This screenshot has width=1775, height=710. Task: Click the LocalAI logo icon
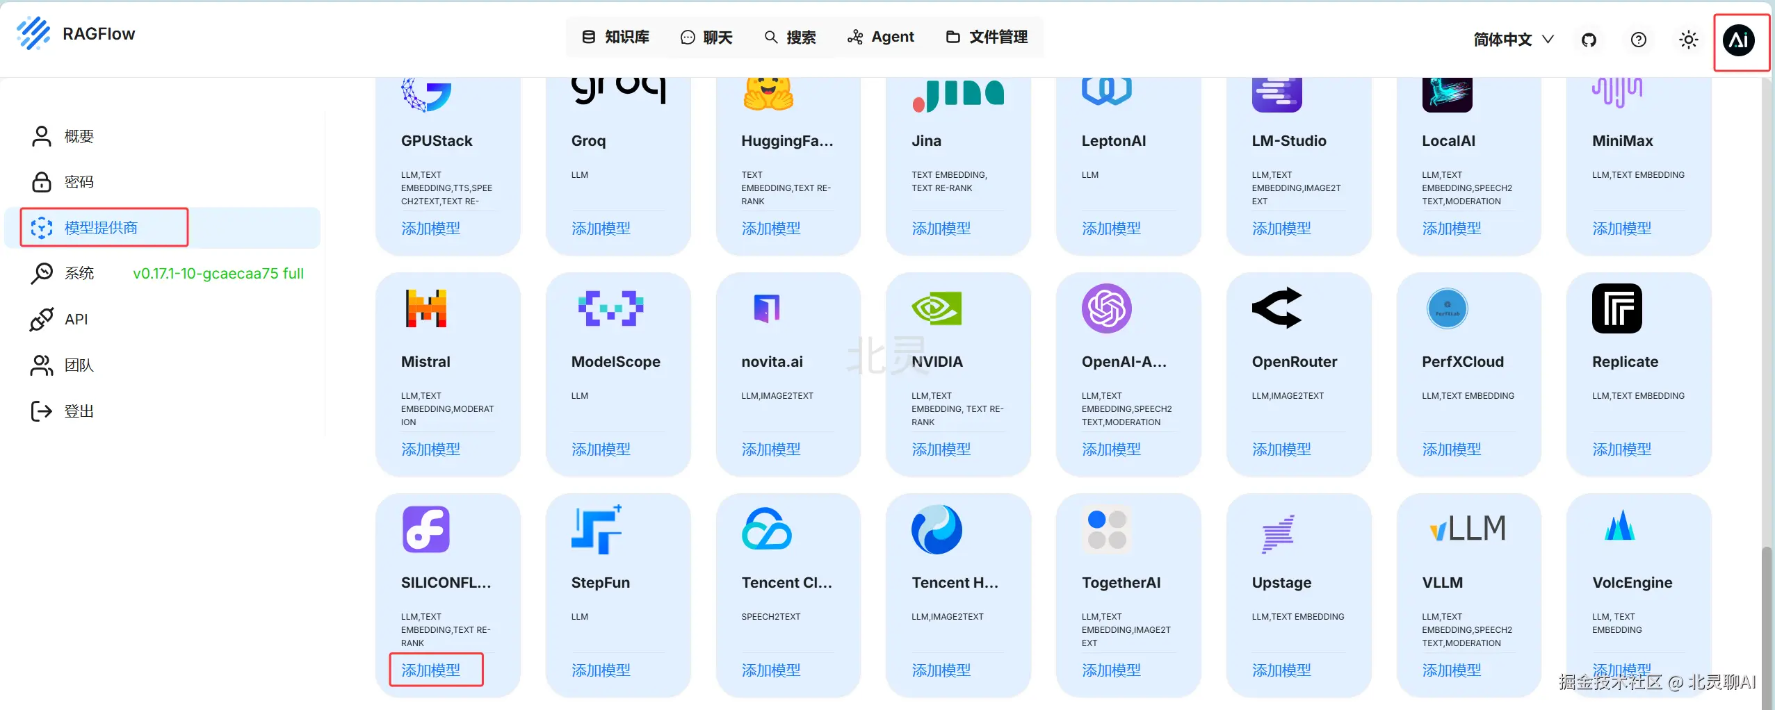click(1448, 94)
